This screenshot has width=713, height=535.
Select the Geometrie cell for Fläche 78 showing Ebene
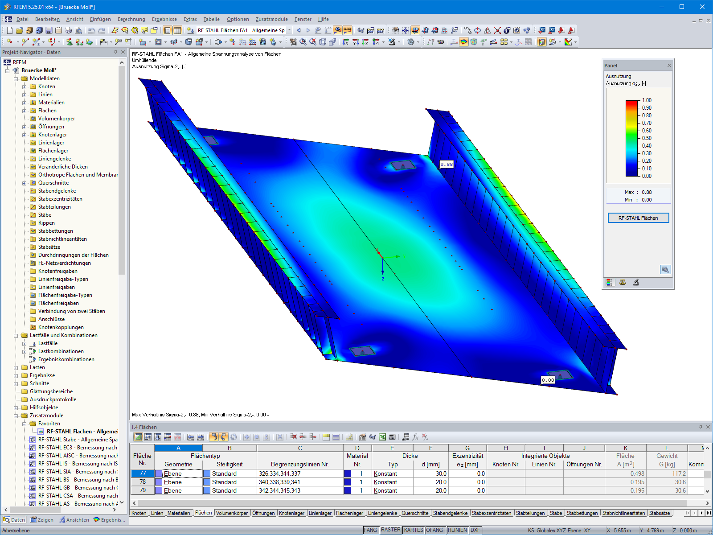178,482
